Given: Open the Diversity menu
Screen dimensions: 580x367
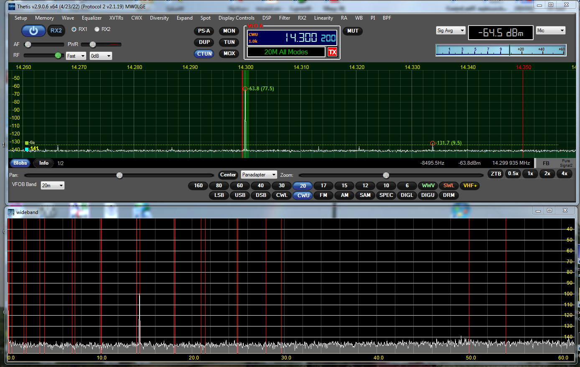Looking at the screenshot, I should [159, 18].
